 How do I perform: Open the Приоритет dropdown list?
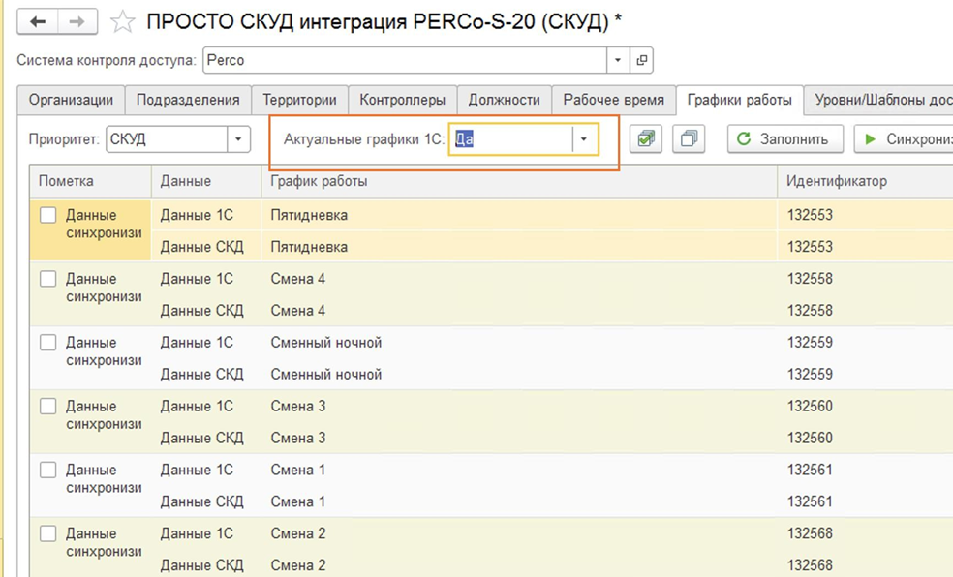(x=239, y=139)
